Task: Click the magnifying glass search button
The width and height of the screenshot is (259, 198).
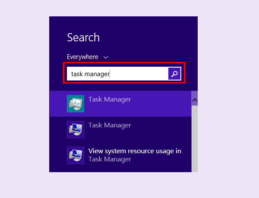Action: click(x=174, y=74)
